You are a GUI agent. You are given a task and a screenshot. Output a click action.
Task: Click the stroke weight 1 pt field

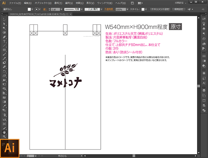56,9
